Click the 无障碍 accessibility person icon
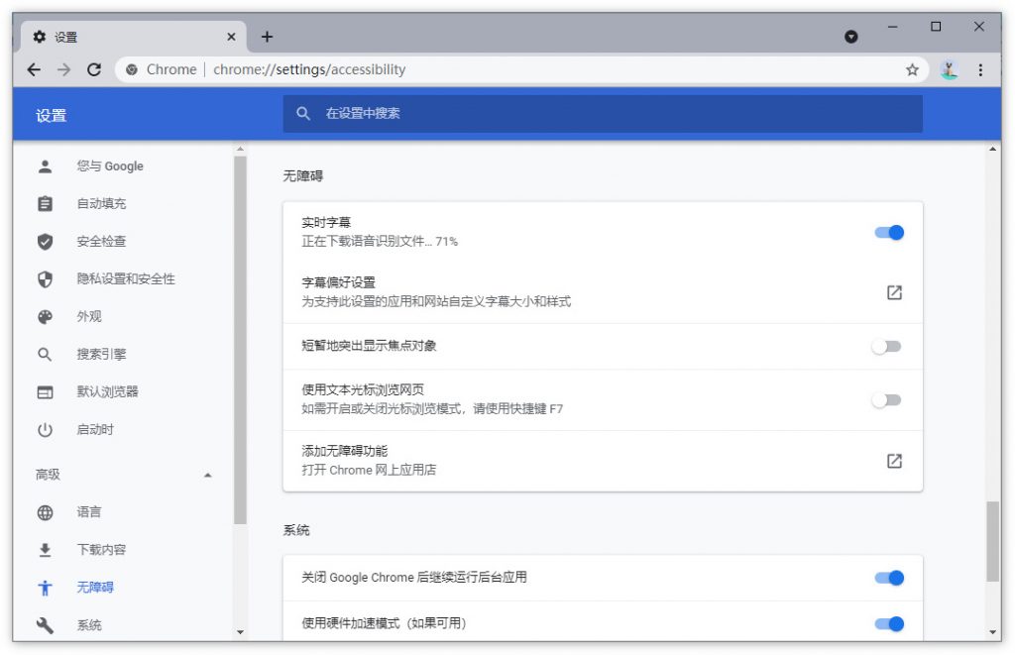Image resolution: width=1015 pixels, height=655 pixels. tap(45, 587)
